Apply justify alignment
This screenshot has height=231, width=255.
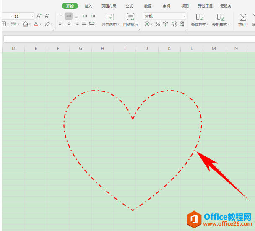point(84,24)
